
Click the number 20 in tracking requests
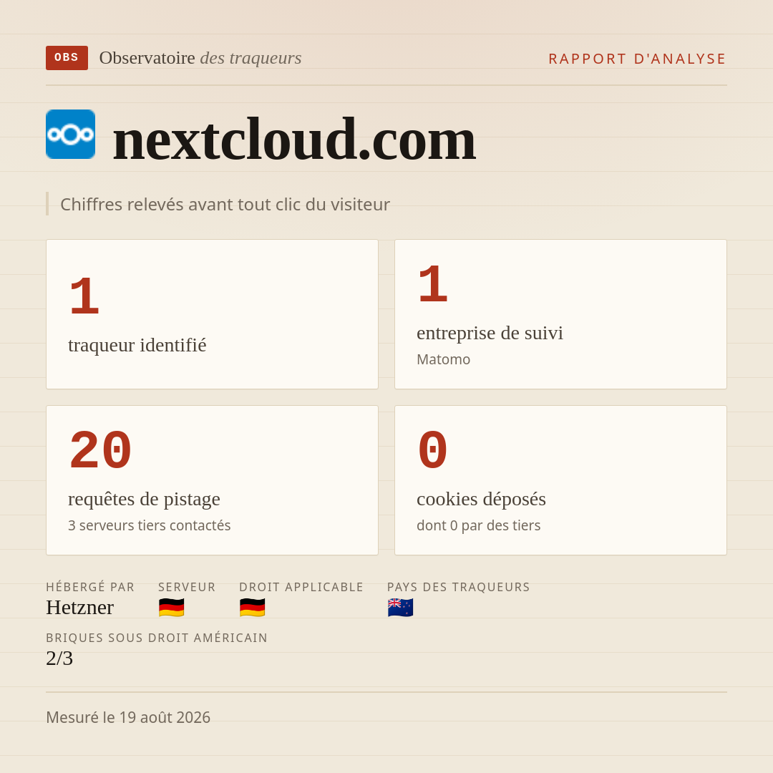101,450
